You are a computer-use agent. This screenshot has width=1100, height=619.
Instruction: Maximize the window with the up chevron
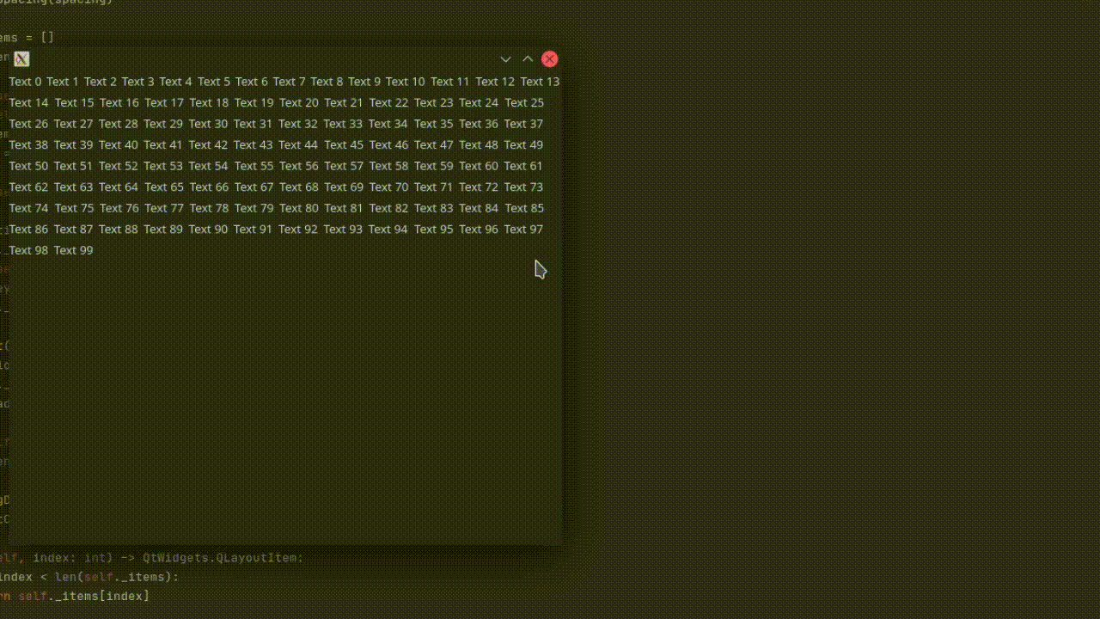[528, 59]
